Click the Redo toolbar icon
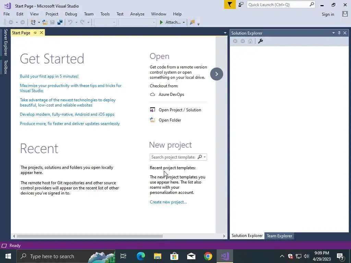Screen dimensions: 351x263 [82, 22]
